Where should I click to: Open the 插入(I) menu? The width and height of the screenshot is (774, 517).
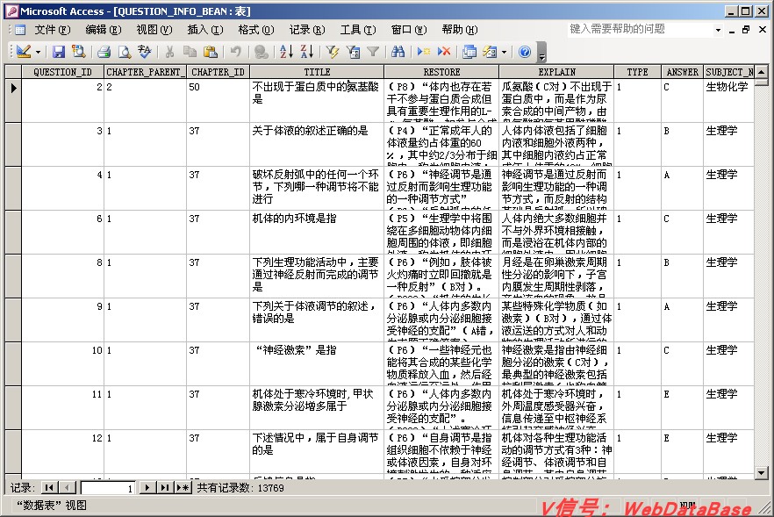[204, 30]
